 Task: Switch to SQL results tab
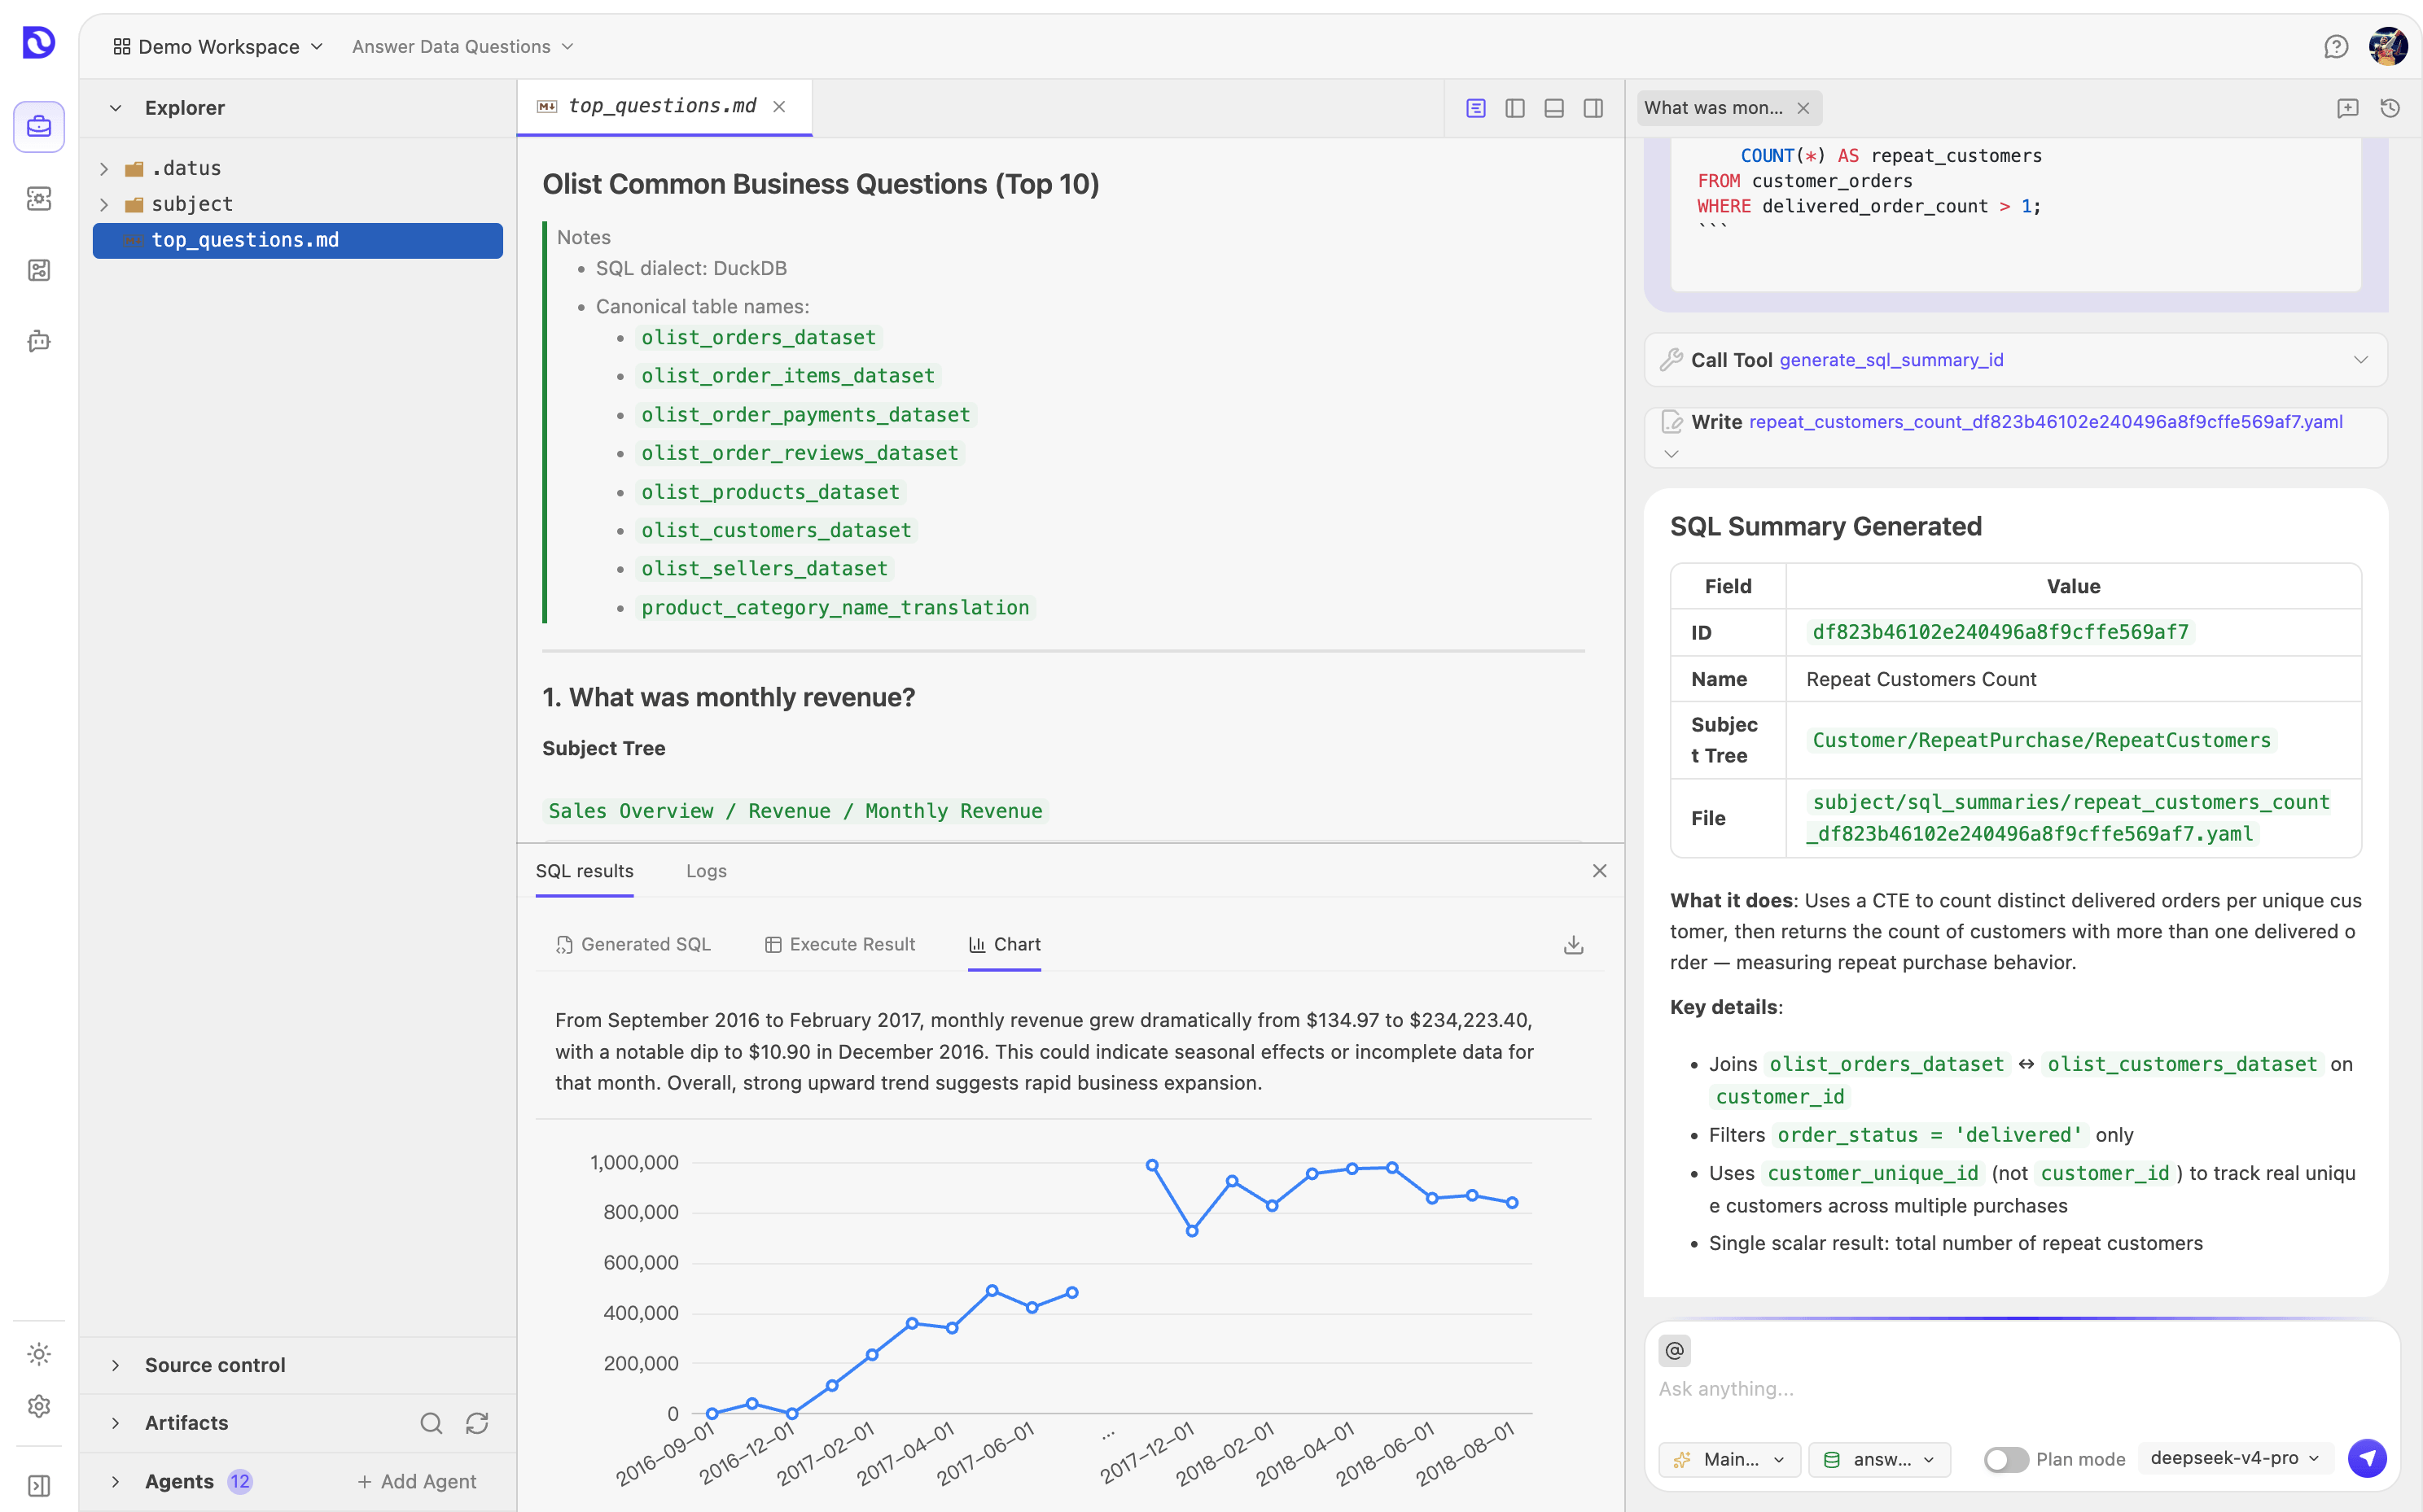point(585,871)
